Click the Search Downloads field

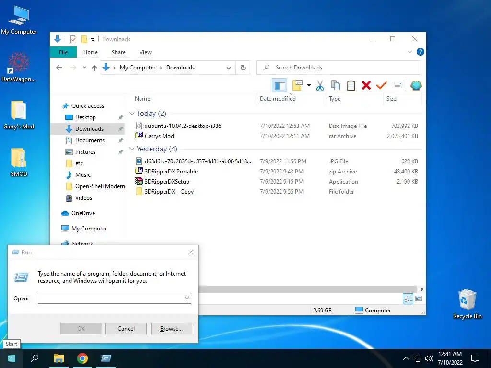click(338, 68)
